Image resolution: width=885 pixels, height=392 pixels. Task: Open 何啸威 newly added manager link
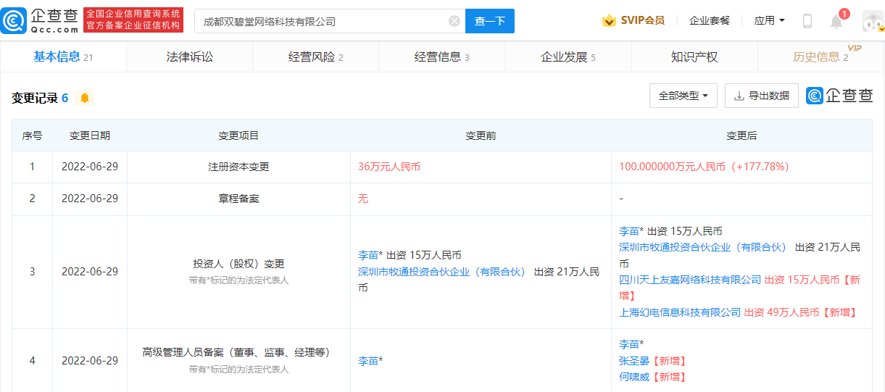(x=634, y=377)
